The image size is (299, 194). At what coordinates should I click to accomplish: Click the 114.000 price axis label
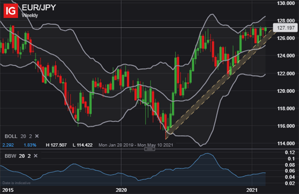286,143
